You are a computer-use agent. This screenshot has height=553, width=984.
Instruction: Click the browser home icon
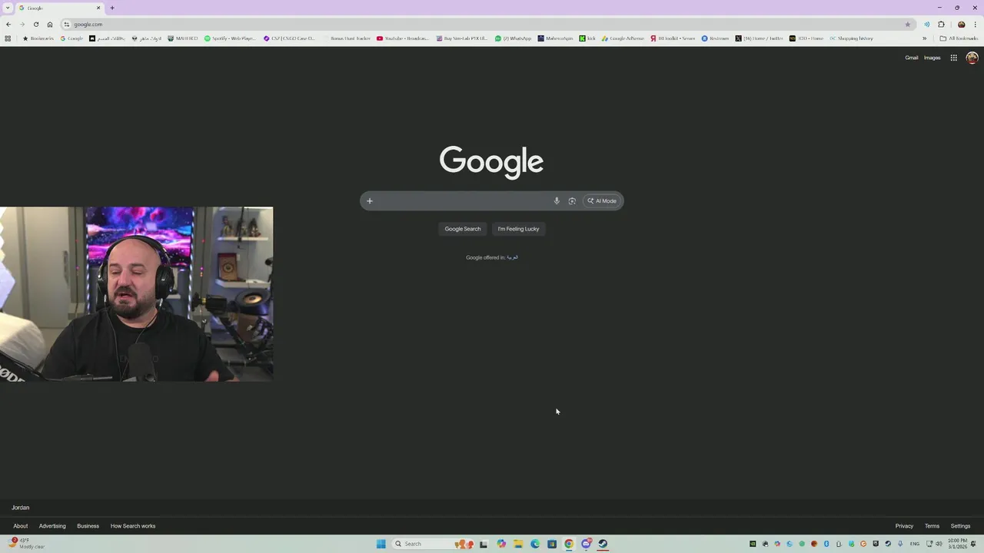50,24
